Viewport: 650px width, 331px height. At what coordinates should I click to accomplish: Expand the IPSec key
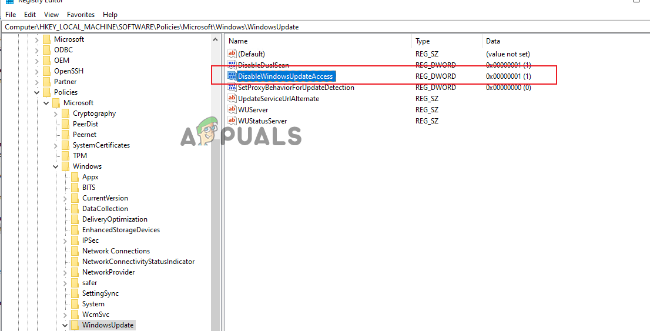tap(65, 241)
